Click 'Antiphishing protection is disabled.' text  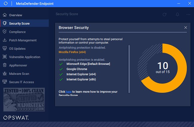(82, 48)
